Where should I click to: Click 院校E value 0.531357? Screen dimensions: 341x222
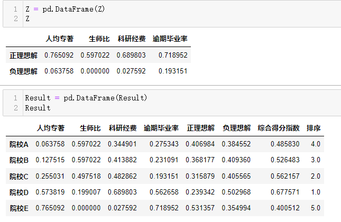200,208
